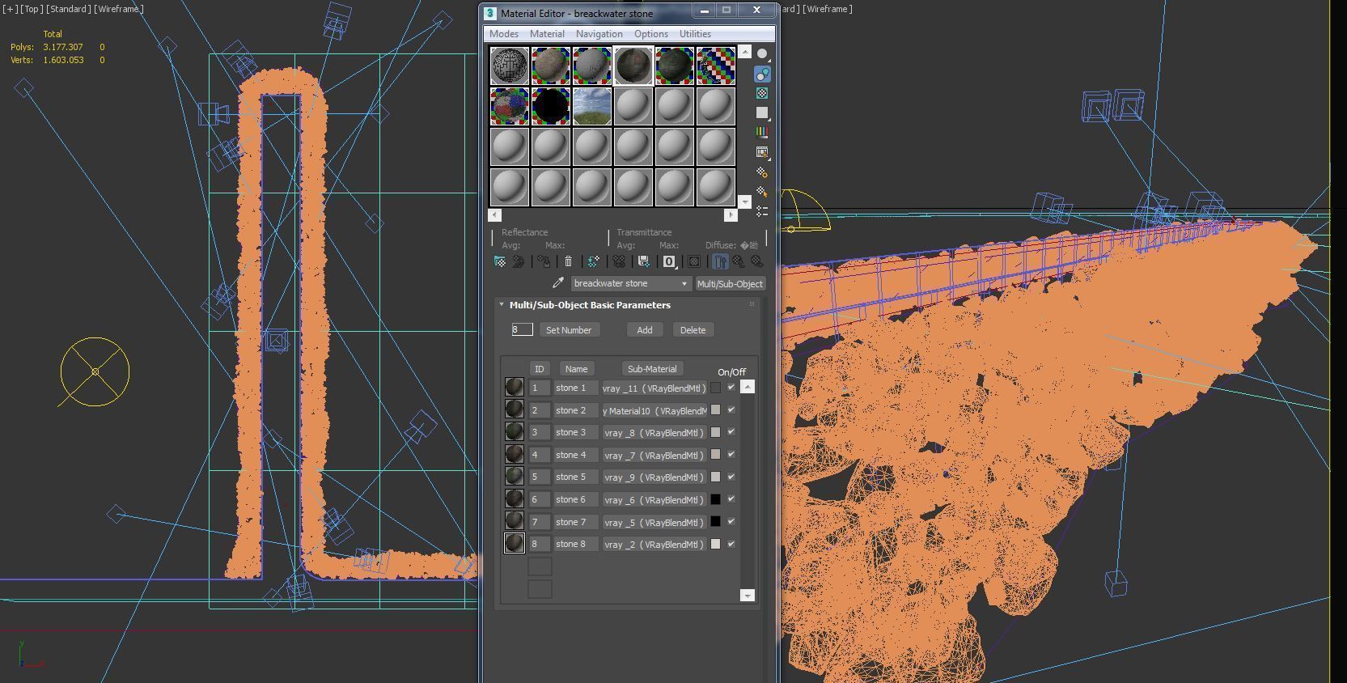
Task: Toggle On/Off checkbox for stone 1
Action: click(x=731, y=388)
